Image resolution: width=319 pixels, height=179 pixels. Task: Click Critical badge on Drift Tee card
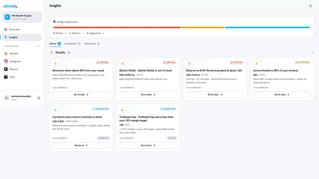click(236, 62)
